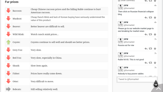Retweet the 'breaking fur market news' tweet
163x92 pixels.
coord(151,34)
